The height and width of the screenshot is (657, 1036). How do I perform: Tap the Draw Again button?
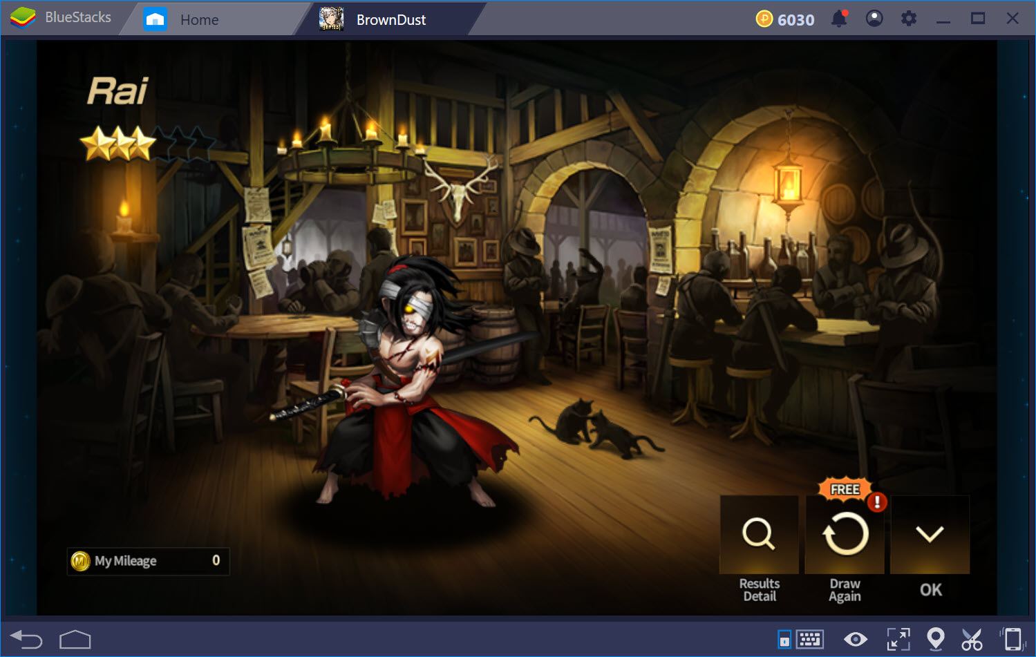[845, 535]
